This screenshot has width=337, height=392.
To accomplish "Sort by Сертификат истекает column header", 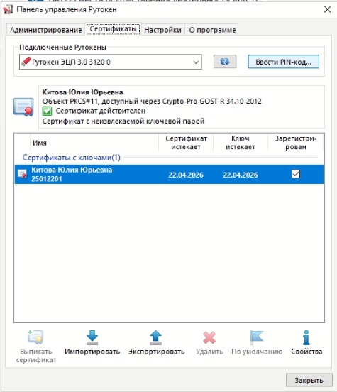I will 186,143.
